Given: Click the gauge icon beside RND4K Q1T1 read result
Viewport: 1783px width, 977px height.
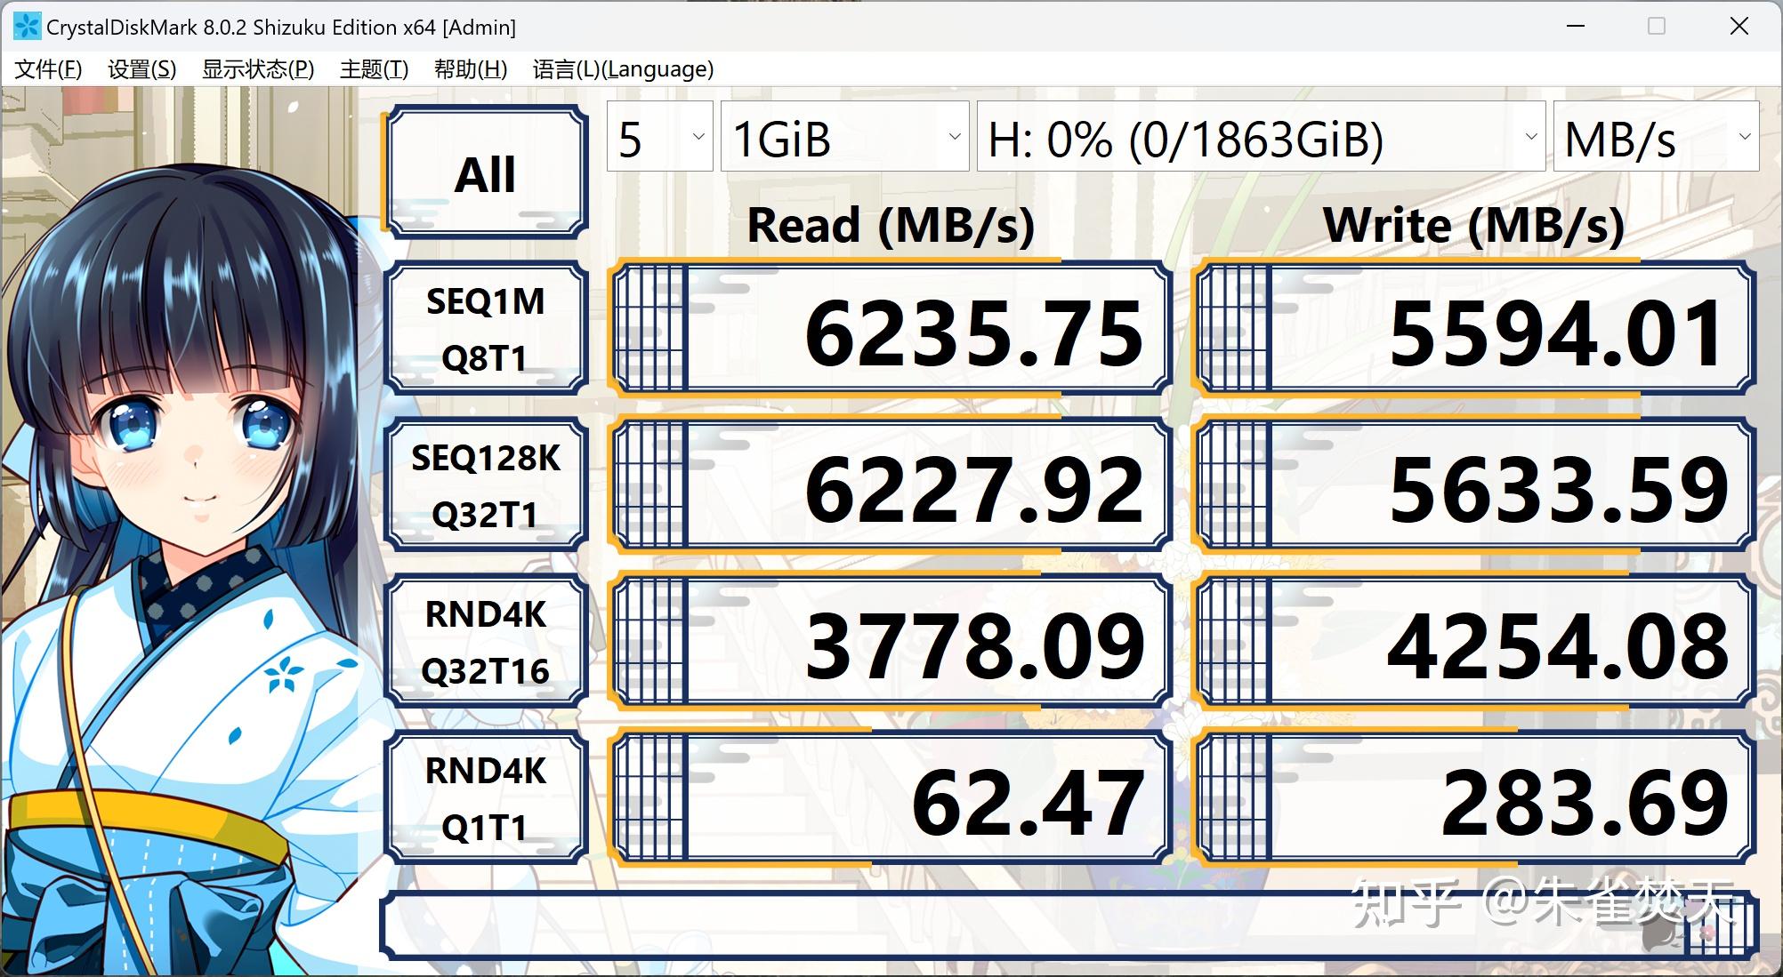Looking at the screenshot, I should point(652,798).
